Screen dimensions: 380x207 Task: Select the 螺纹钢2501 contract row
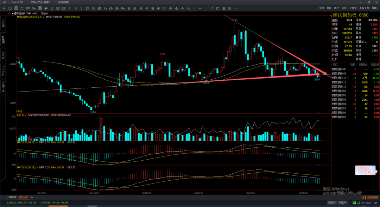(339, 91)
